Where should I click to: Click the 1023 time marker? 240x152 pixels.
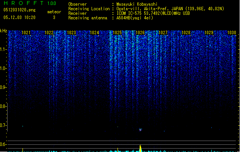coord(72,33)
